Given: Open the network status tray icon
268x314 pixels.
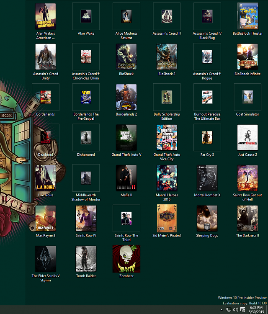Looking at the screenshot, I should [229, 309].
